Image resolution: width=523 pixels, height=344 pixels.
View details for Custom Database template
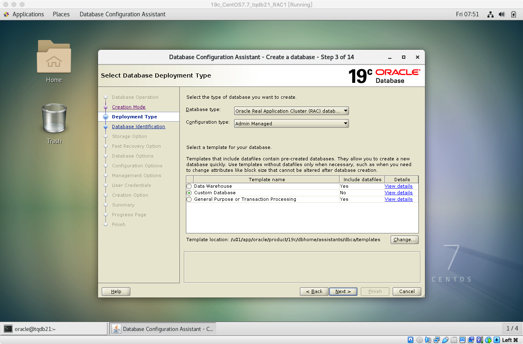pyautogui.click(x=399, y=193)
